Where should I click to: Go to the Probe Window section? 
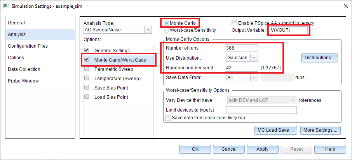(23, 81)
